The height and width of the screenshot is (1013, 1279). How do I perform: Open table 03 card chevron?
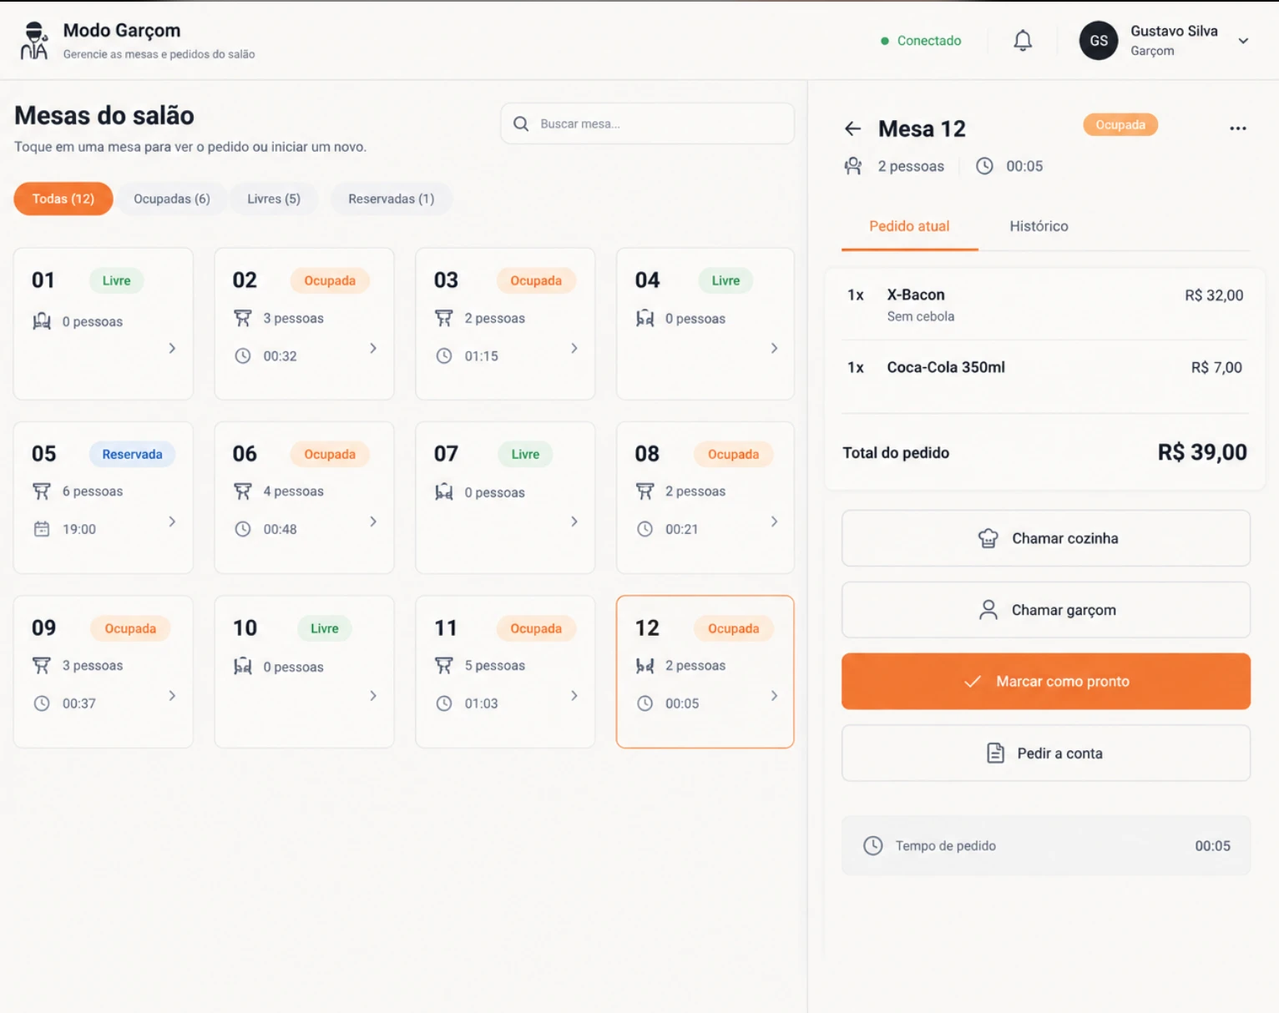point(574,348)
